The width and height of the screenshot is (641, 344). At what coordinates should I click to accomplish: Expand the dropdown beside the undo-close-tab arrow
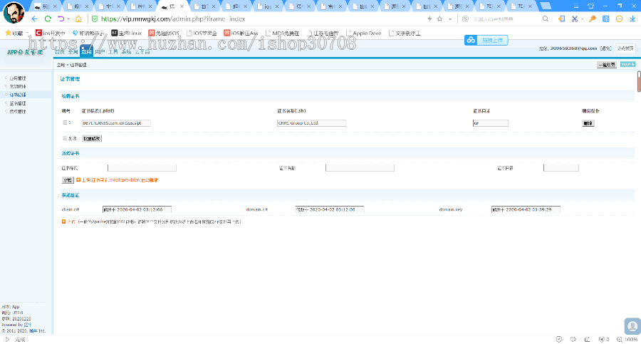pyautogui.click(x=68, y=19)
